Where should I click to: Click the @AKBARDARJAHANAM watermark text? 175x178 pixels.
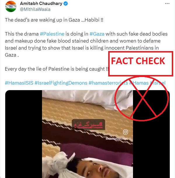click(x=117, y=139)
